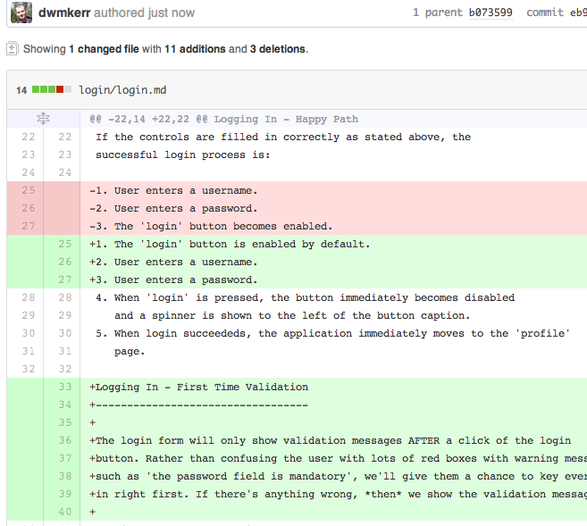Screen dimensions: 587x526
Task: Click dwmkerr's avatar image
Action: pyautogui.click(x=21, y=13)
